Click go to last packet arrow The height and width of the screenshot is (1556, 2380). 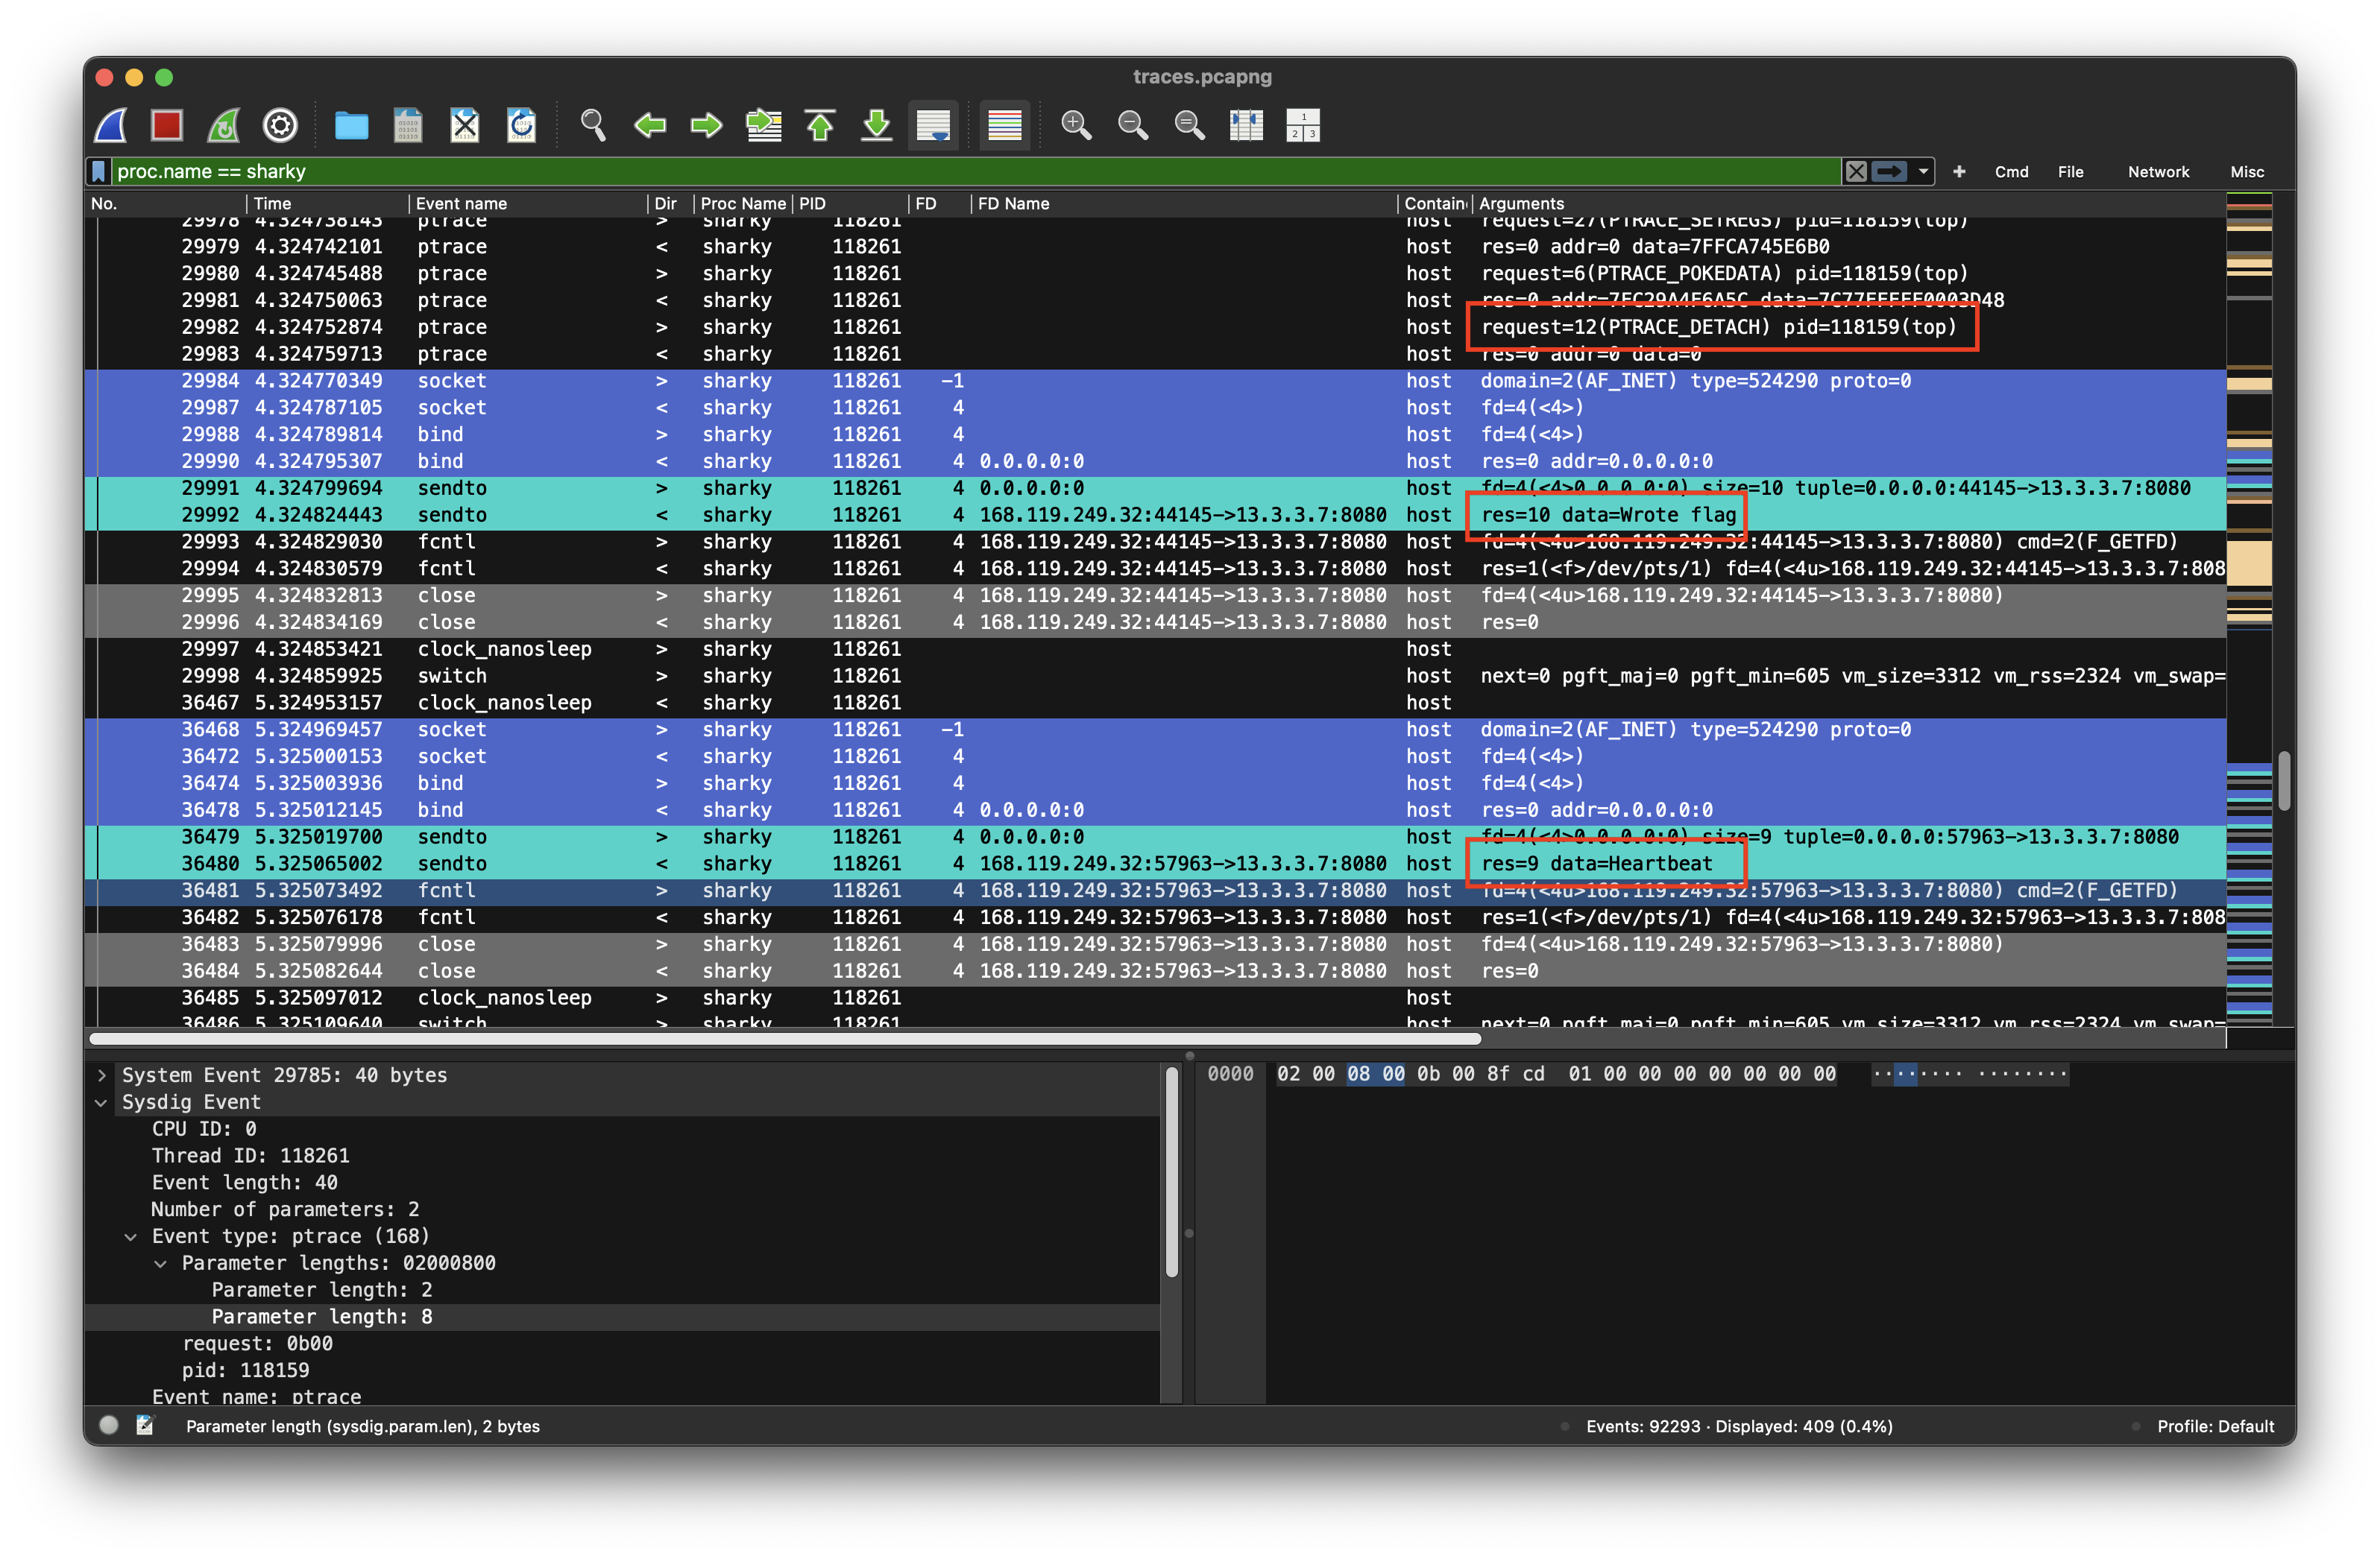876,125
